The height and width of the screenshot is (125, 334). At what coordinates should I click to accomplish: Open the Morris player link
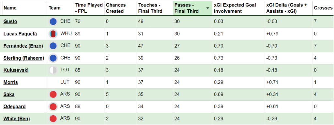pyautogui.click(x=11, y=82)
